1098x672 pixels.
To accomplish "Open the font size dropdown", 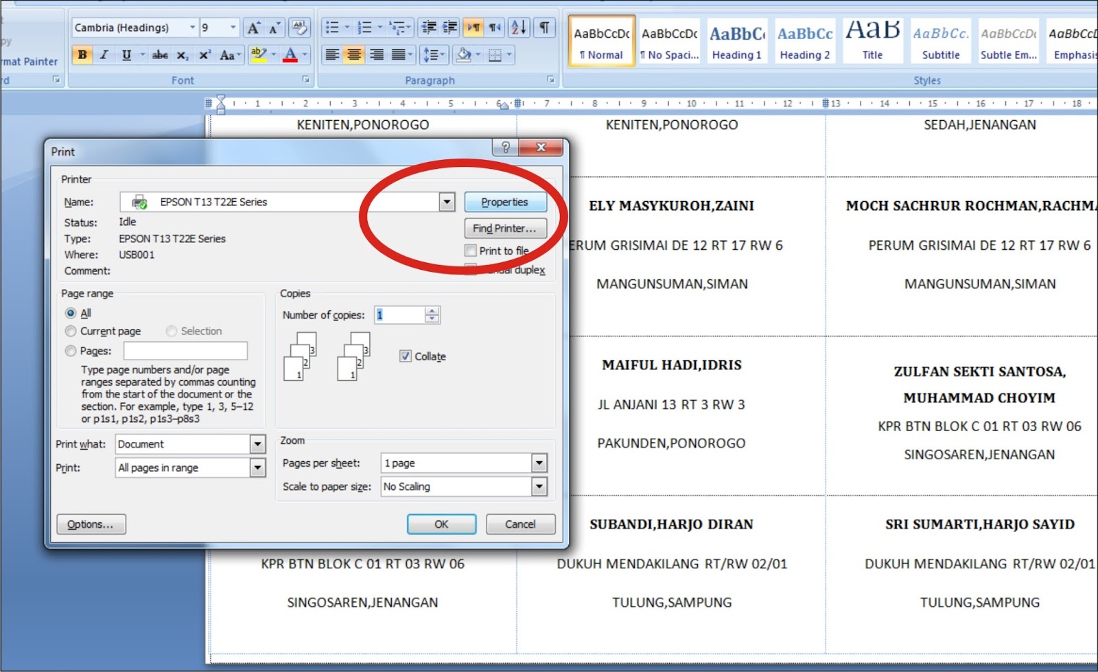I will (232, 27).
